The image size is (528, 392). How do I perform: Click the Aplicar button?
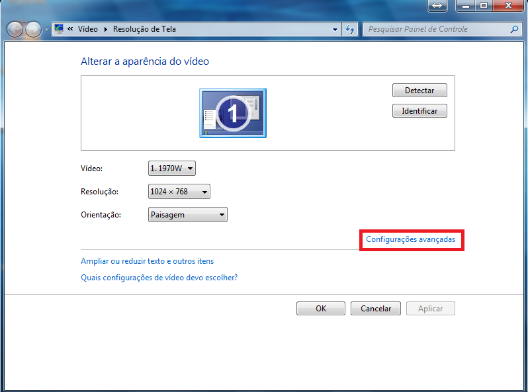[x=430, y=309]
